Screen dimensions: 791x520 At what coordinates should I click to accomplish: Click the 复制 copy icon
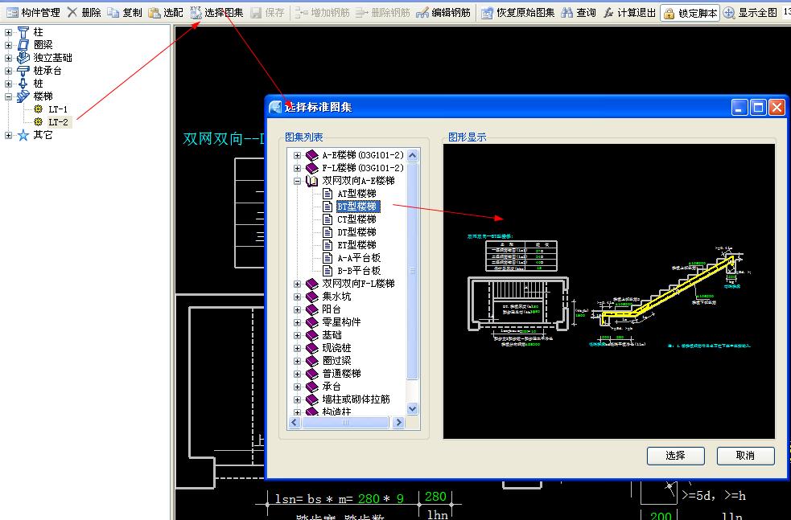(x=113, y=12)
